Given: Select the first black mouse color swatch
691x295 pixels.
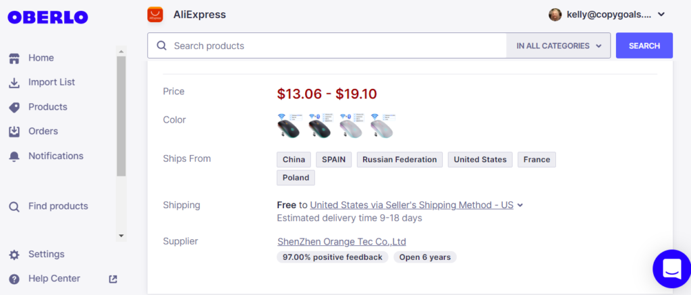Looking at the screenshot, I should (x=289, y=125).
